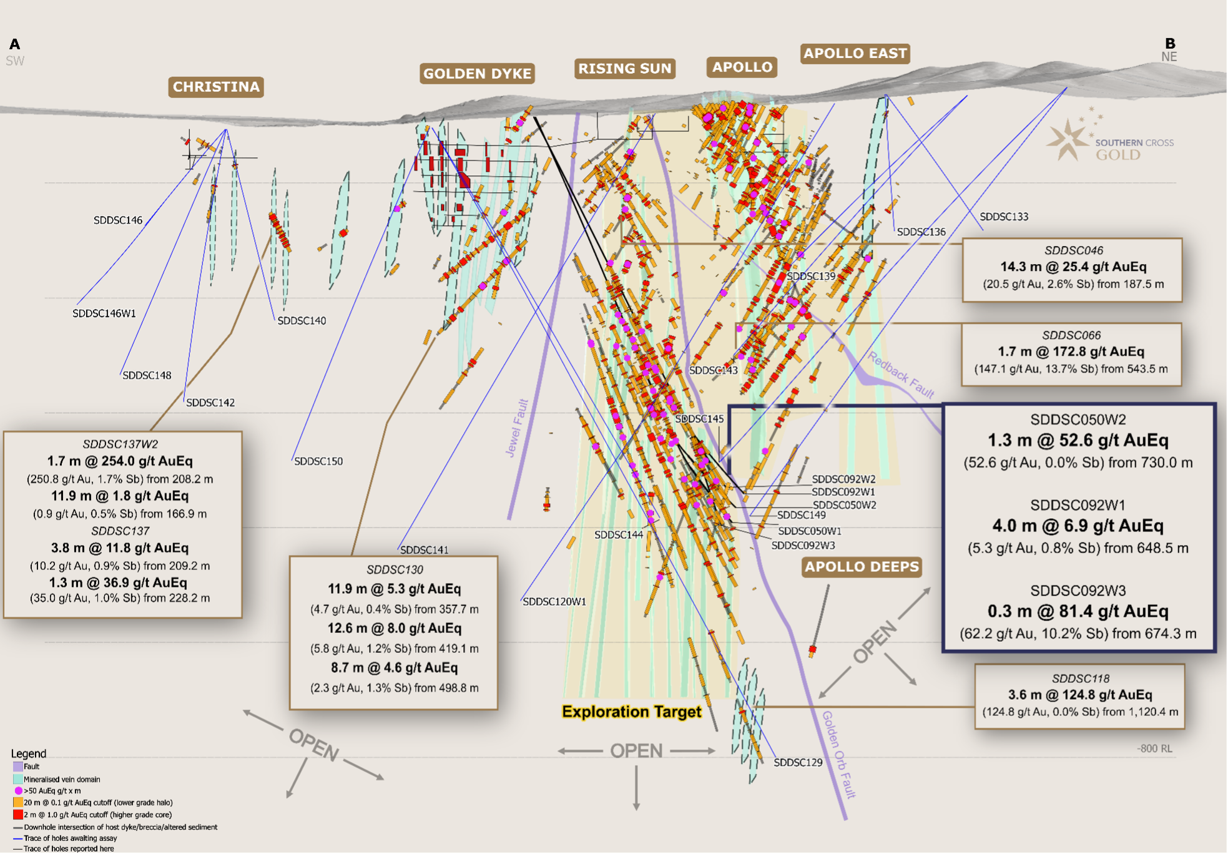Click the purple Fault legend swatch
This screenshot has height=854, width=1228.
point(17,767)
